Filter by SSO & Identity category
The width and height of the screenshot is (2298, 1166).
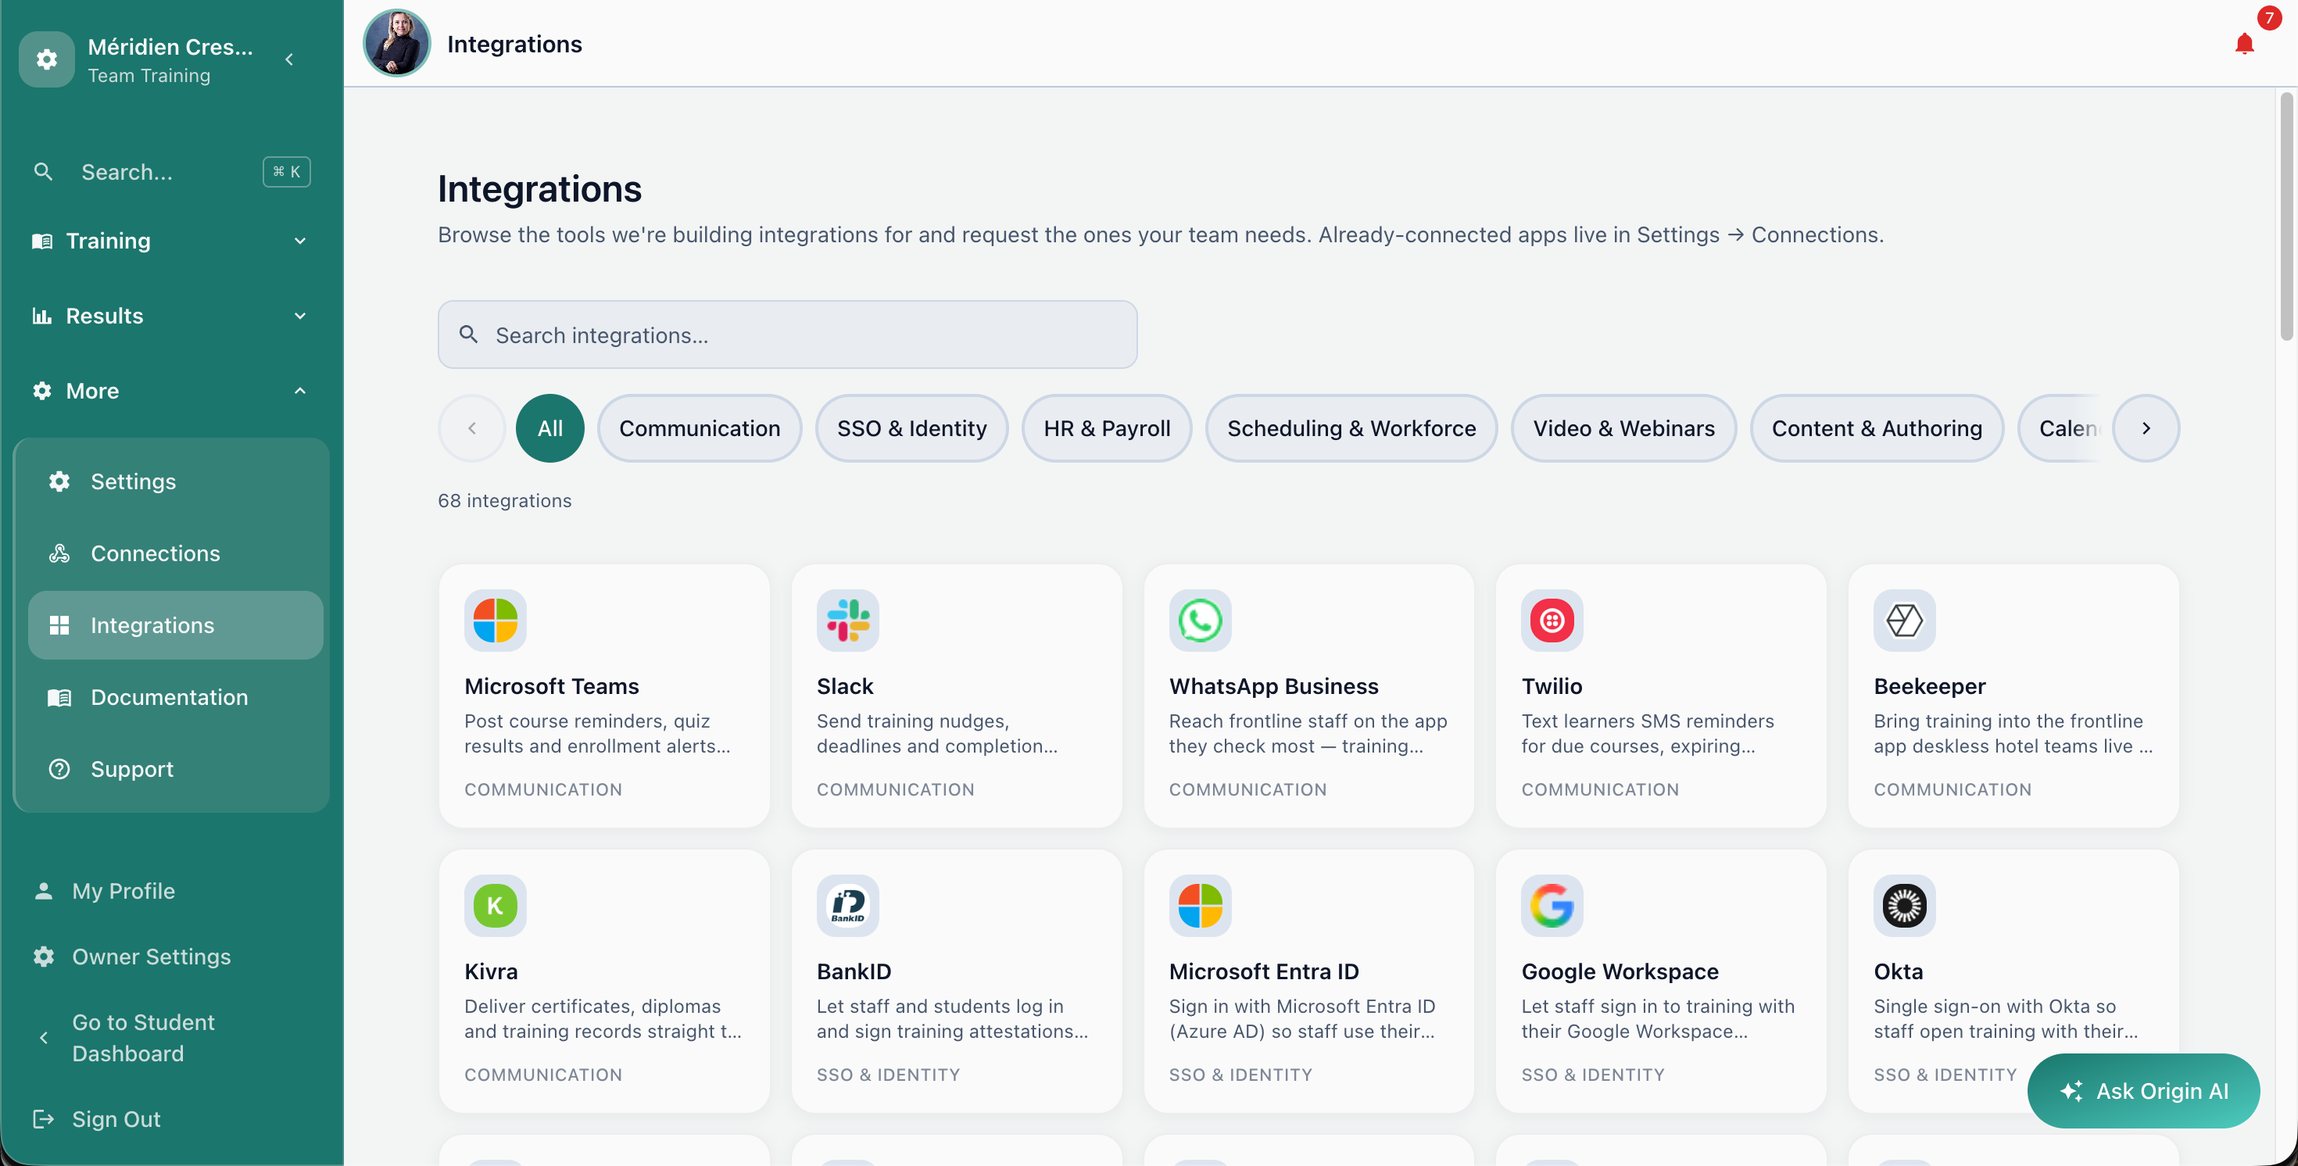(x=911, y=428)
